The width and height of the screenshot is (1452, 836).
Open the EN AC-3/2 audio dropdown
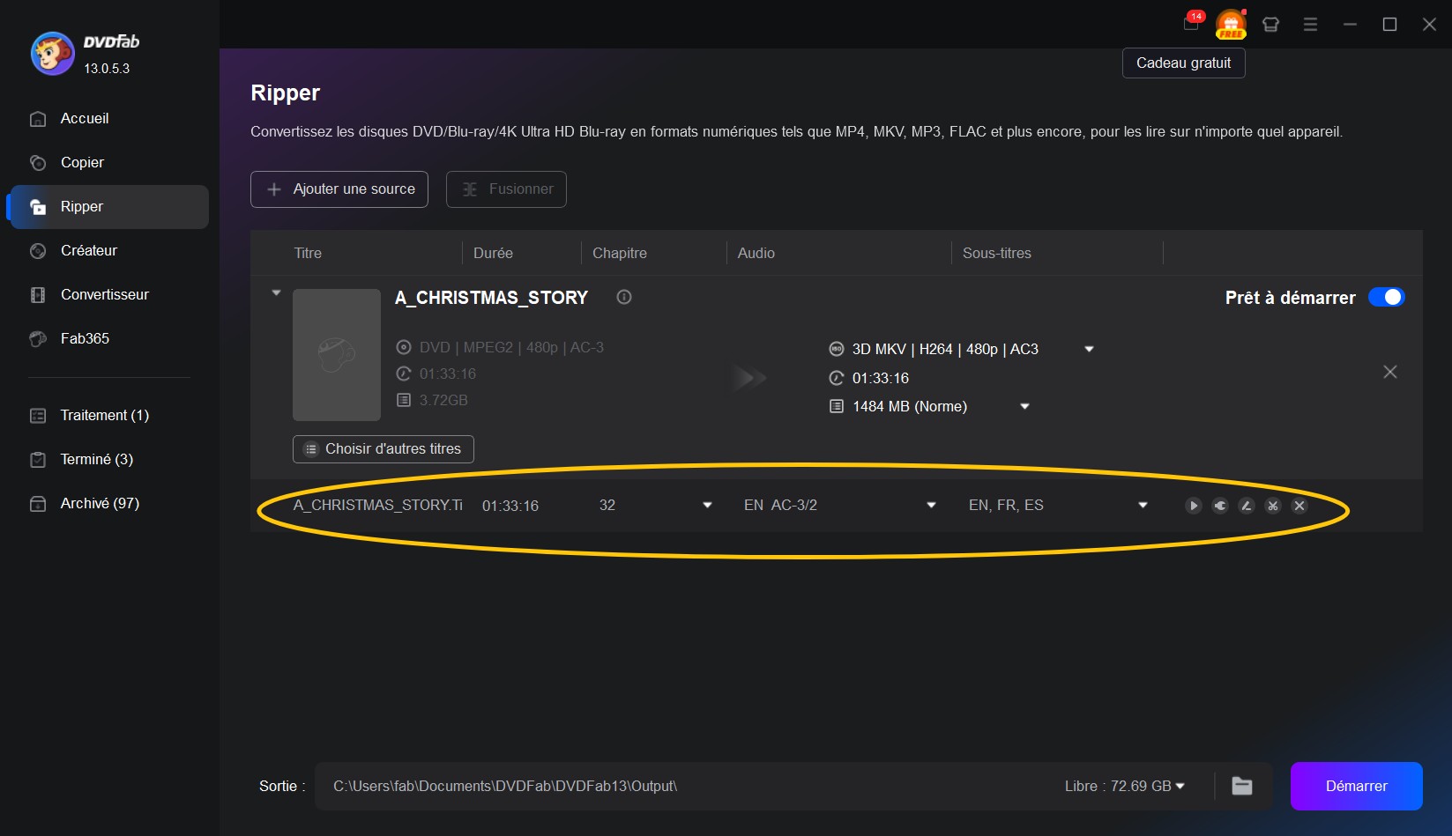click(x=931, y=506)
